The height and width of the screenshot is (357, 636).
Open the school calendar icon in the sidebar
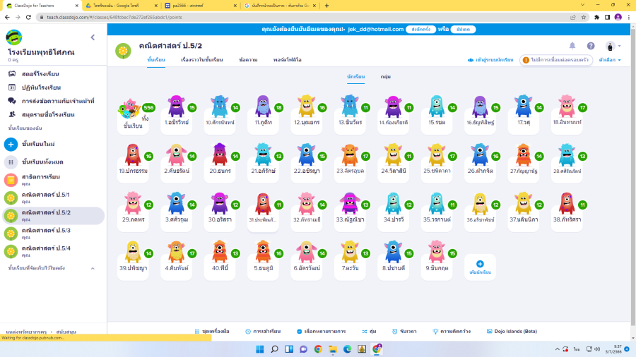click(x=12, y=87)
